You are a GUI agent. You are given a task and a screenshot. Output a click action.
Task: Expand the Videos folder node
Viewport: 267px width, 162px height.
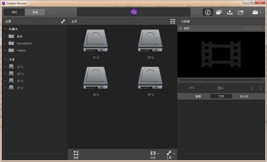(x=5, y=50)
